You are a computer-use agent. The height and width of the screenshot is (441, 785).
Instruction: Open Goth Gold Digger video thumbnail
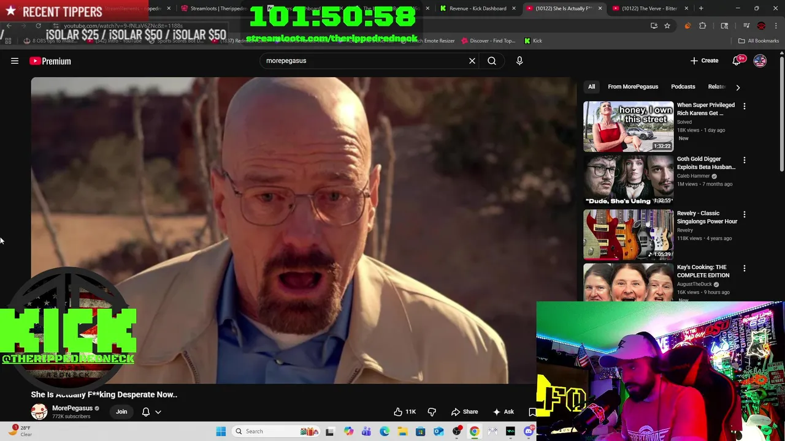click(628, 180)
